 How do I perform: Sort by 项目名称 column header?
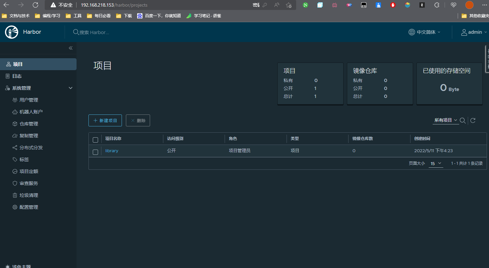pyautogui.click(x=113, y=139)
